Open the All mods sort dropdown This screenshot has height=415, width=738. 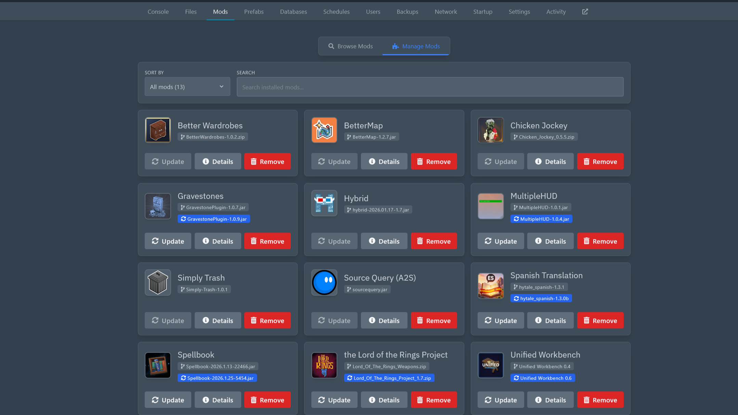click(187, 87)
